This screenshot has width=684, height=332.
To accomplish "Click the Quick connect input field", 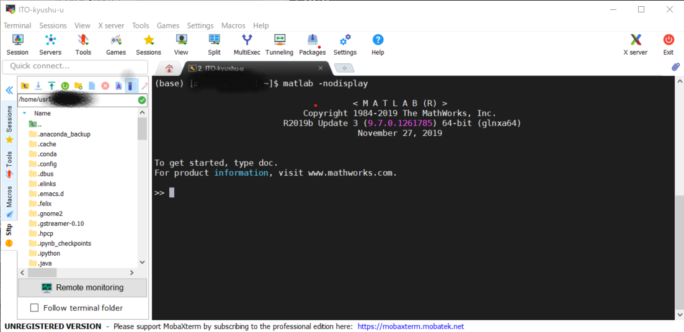I will pyautogui.click(x=75, y=66).
